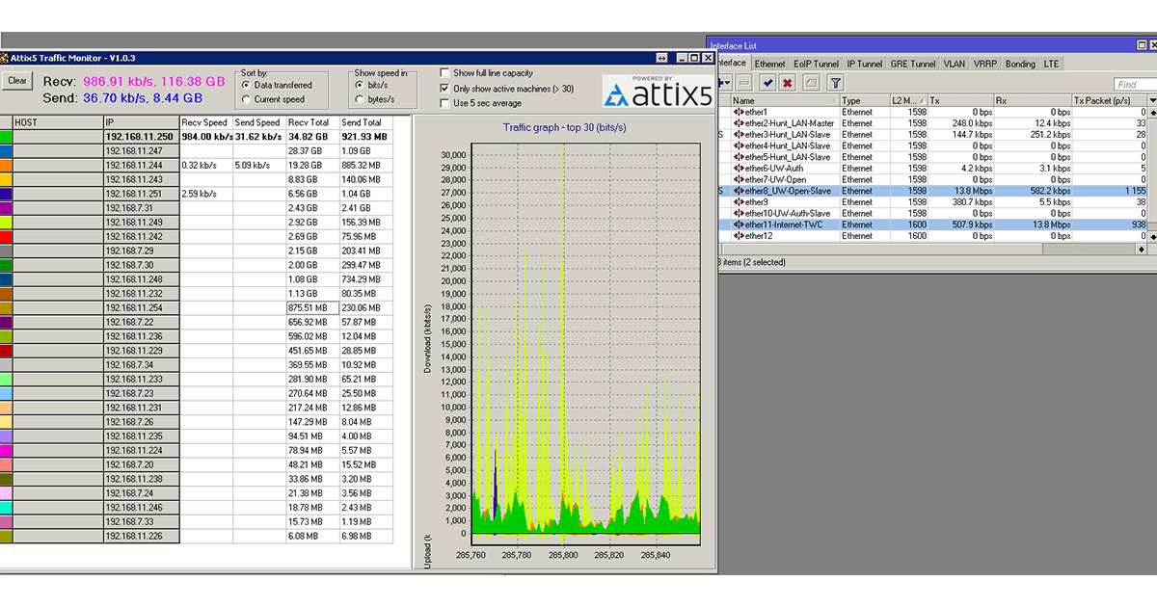Click color swatch for 192.168.11.244
The image size is (1157, 607).
[x=6, y=165]
